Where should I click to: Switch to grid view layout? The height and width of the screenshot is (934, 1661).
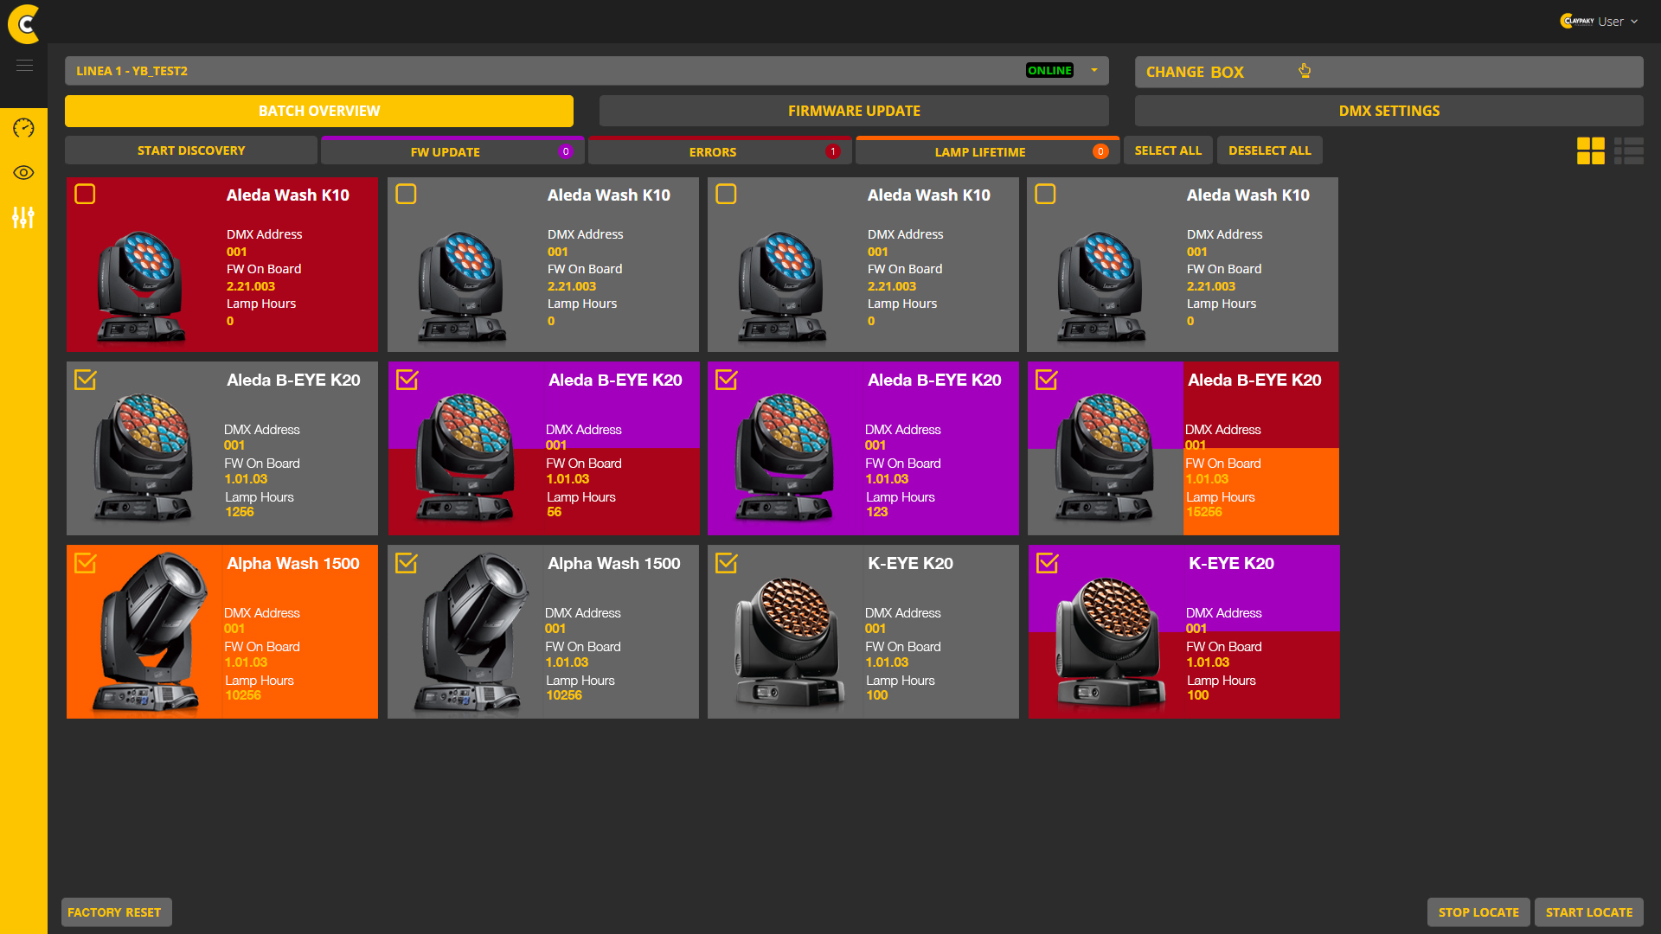[1590, 150]
